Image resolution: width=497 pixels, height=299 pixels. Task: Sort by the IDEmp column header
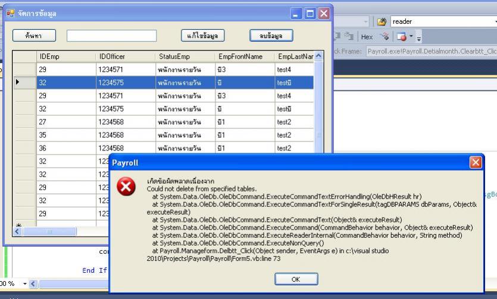click(66, 56)
